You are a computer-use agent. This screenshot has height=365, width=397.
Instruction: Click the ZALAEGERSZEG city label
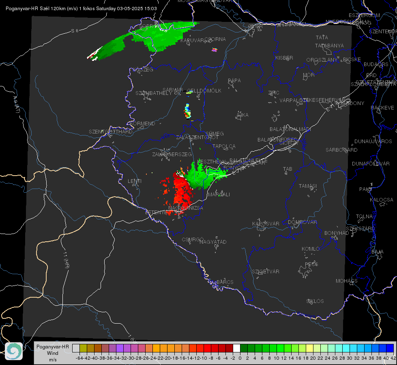[x=172, y=154]
